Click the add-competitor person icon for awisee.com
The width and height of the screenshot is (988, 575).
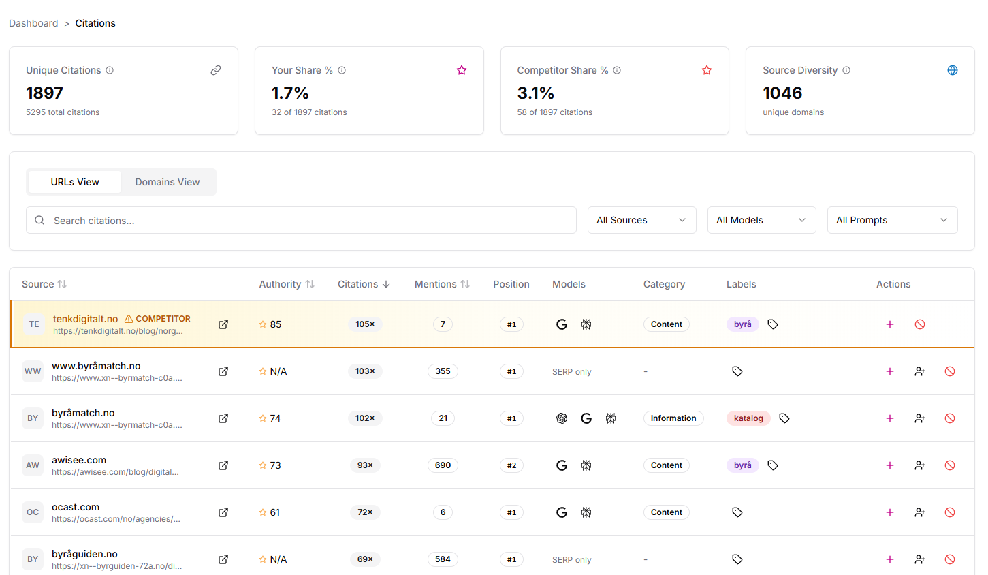point(919,465)
